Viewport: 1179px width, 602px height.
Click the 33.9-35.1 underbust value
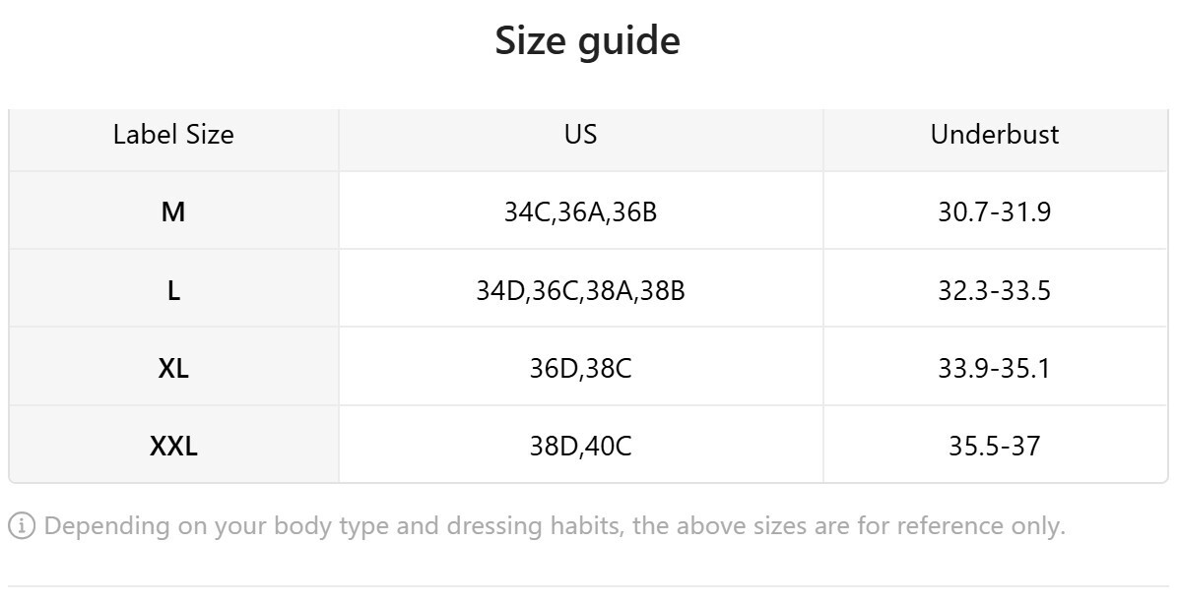point(995,369)
